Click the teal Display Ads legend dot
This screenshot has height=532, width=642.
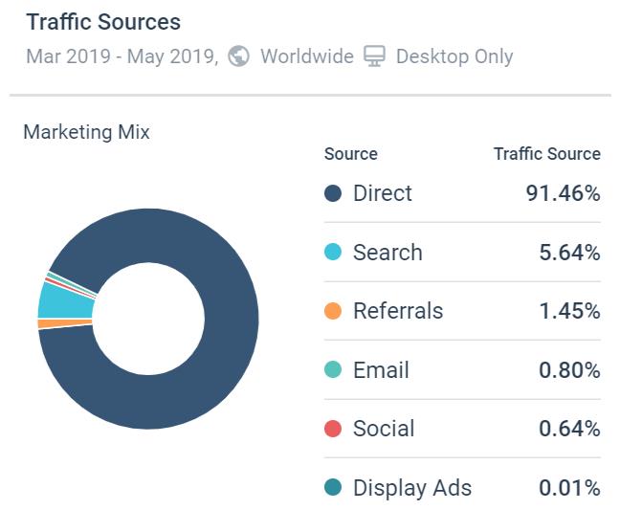pyautogui.click(x=333, y=488)
